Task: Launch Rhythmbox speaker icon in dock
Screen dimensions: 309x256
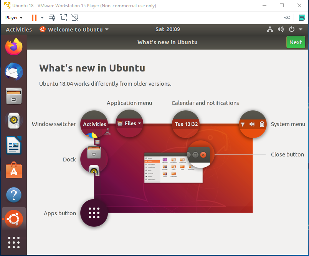Action: 14,120
